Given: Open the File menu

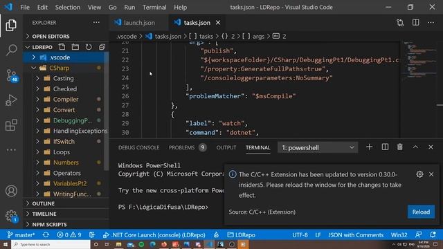Looking at the screenshot, I should [x=25, y=8].
